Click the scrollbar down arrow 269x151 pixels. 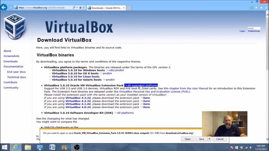[267, 139]
